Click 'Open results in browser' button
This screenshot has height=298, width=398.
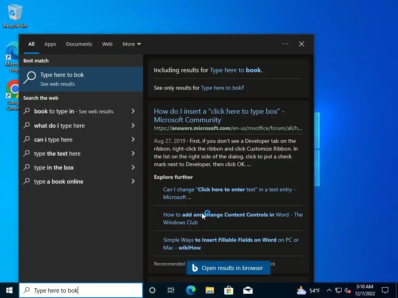pos(228,268)
